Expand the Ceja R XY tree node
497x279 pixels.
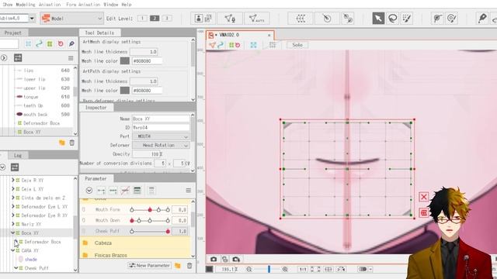pos(13,180)
